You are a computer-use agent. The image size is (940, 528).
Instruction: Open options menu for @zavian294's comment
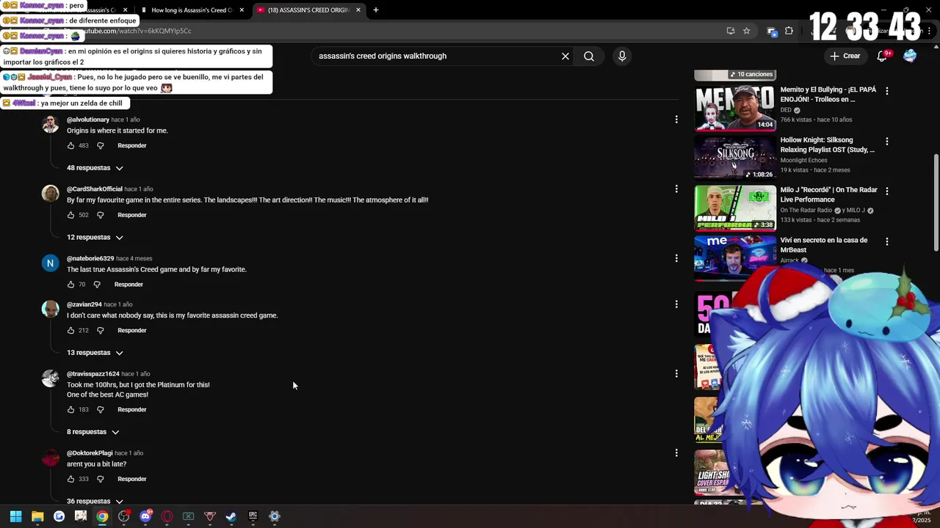pyautogui.click(x=676, y=304)
